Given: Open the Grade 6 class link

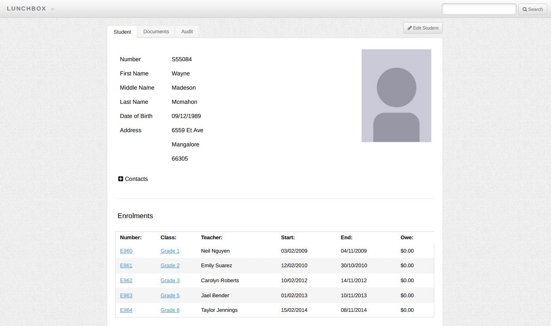Looking at the screenshot, I should coord(170,310).
